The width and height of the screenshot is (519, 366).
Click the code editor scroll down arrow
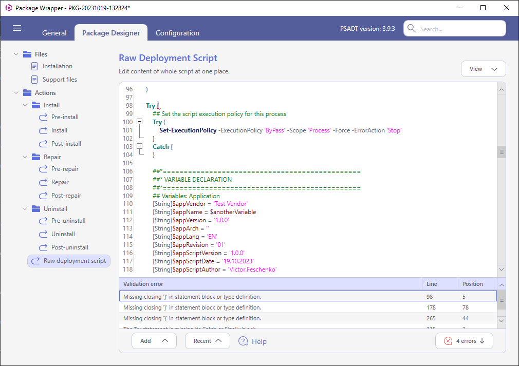pos(502,269)
